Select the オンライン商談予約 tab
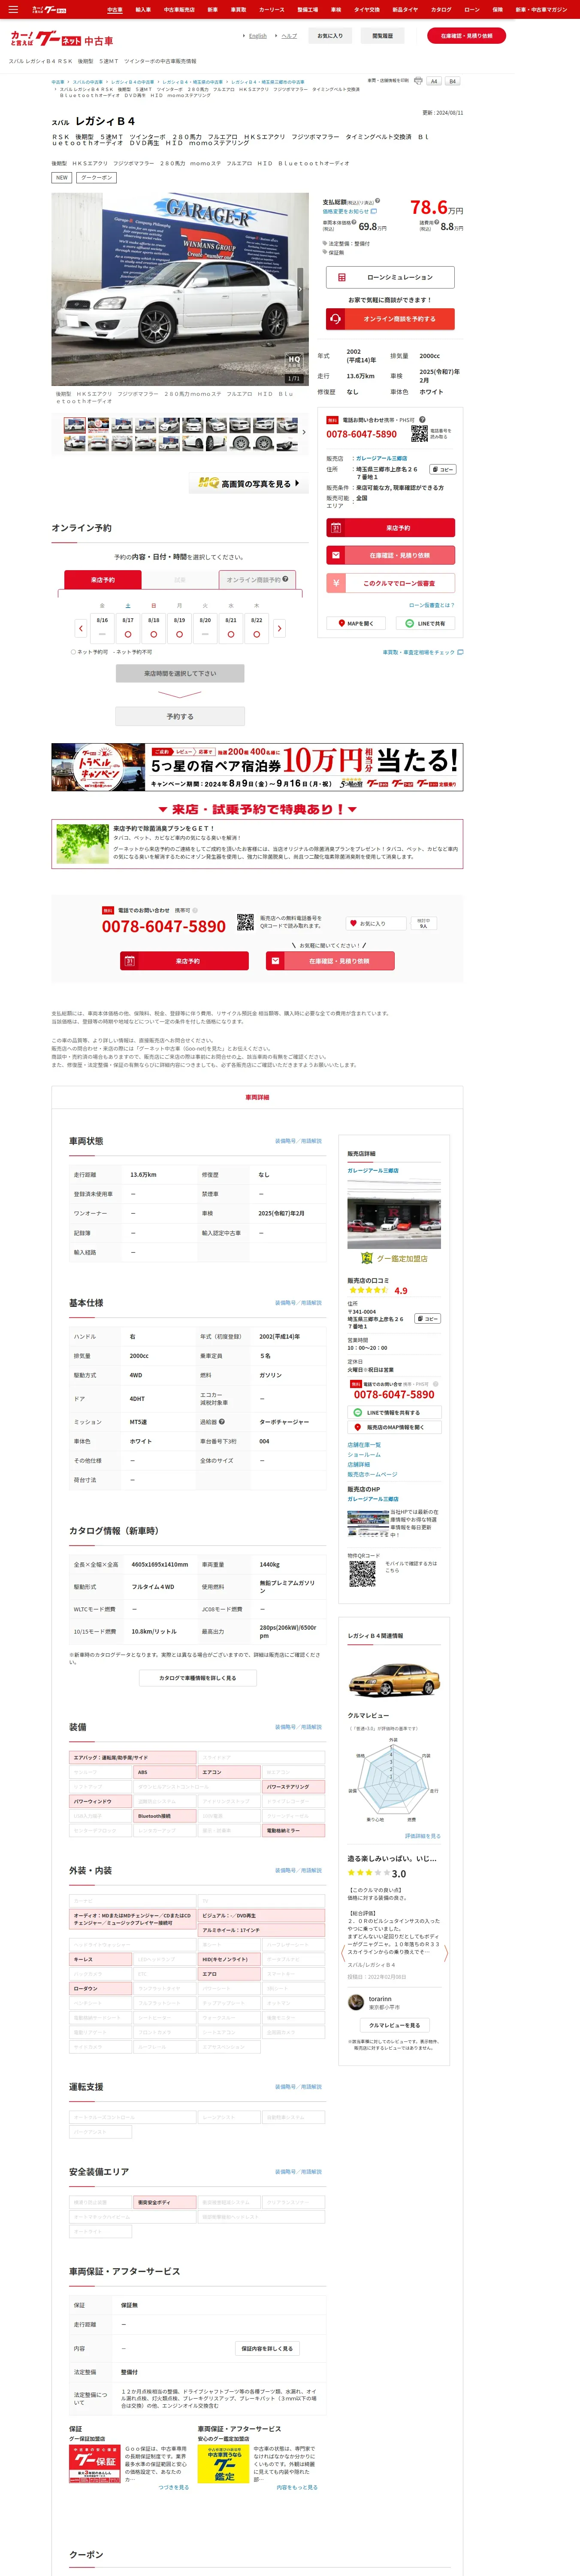 257,579
